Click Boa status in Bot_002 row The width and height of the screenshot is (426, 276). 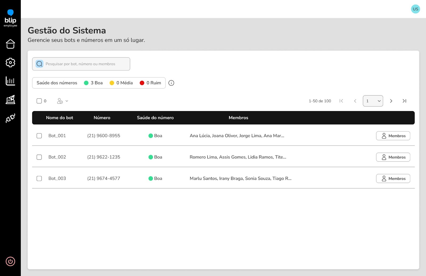pyautogui.click(x=155, y=157)
